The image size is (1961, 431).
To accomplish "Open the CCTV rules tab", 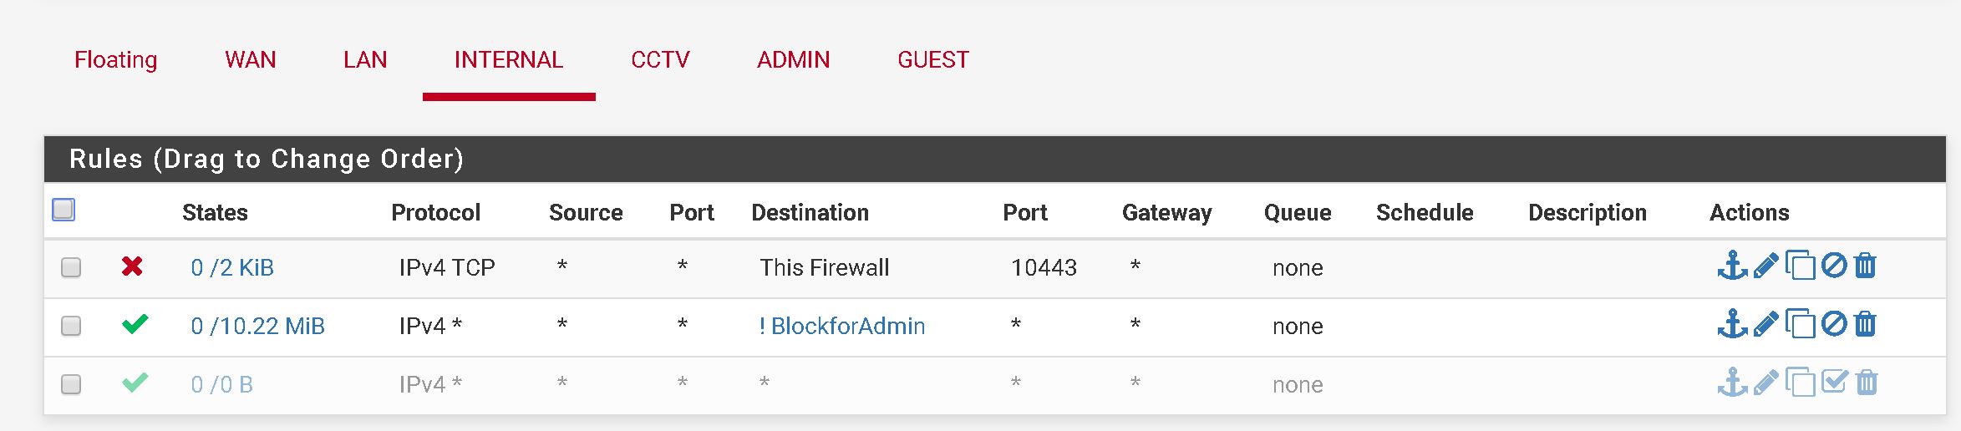I will pos(660,60).
